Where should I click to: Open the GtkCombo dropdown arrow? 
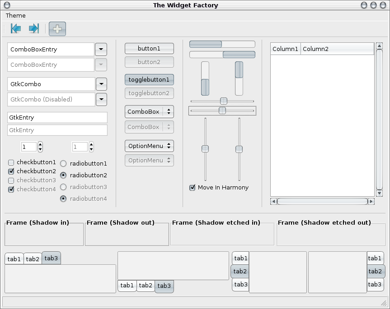[102, 84]
